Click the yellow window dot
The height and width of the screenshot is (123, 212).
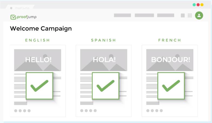coord(202,5)
